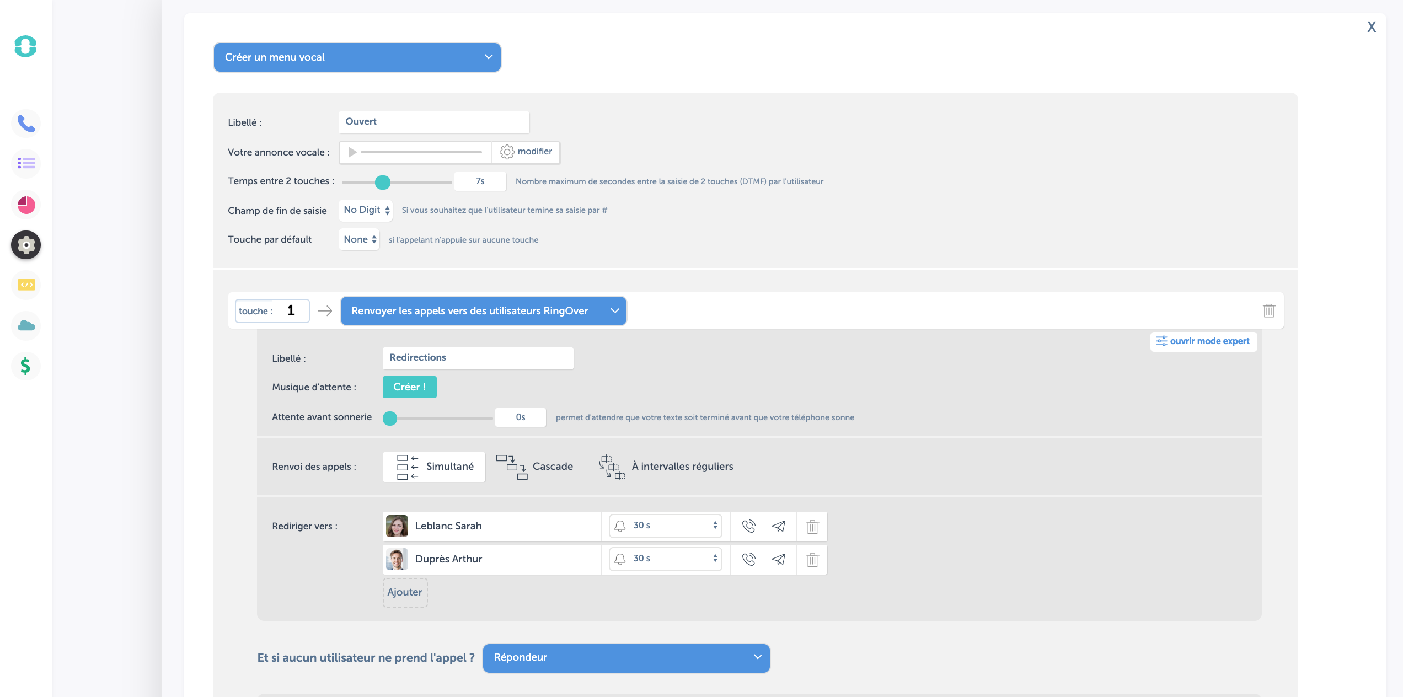The height and width of the screenshot is (697, 1403).
Task: Click the send/redirect arrow icon for Leblanc Sarah
Action: [x=779, y=526]
